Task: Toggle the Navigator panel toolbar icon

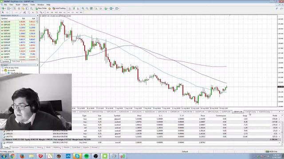Action: click(x=23, y=8)
